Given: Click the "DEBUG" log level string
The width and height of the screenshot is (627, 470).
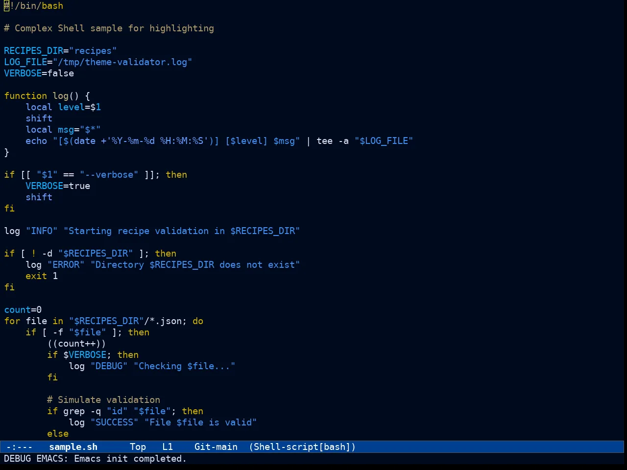Looking at the screenshot, I should (109, 366).
